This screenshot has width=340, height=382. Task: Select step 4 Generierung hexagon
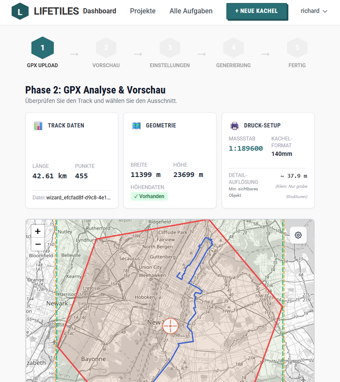click(233, 48)
